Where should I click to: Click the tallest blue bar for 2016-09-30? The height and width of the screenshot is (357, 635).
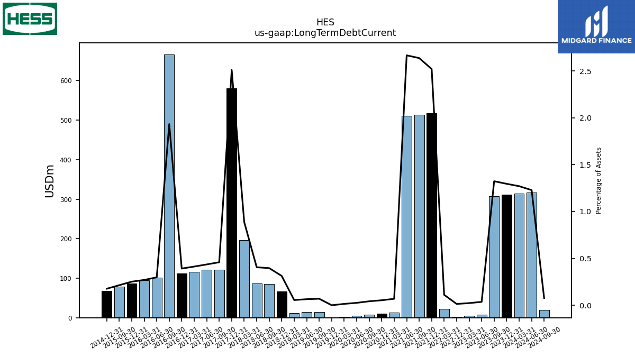pos(169,186)
